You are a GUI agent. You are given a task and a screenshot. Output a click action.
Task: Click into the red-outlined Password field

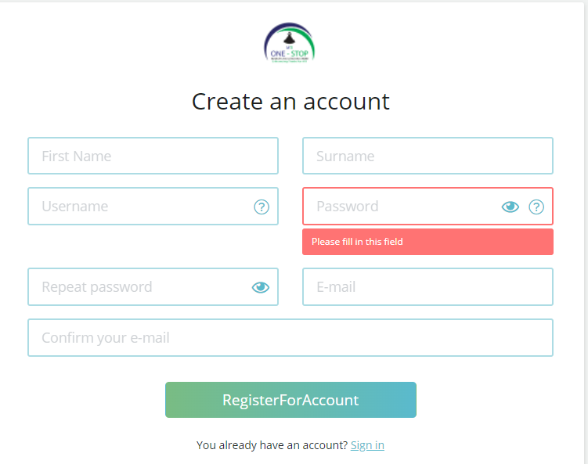click(427, 206)
